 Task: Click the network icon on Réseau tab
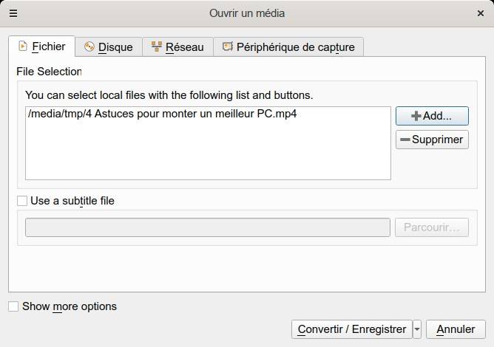click(x=157, y=47)
